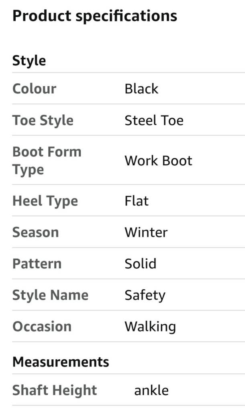Tap the ankle shaft height value

click(x=151, y=390)
